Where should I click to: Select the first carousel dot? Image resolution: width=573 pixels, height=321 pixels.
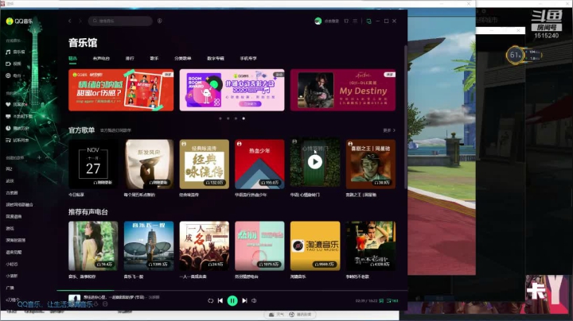pyautogui.click(x=220, y=118)
